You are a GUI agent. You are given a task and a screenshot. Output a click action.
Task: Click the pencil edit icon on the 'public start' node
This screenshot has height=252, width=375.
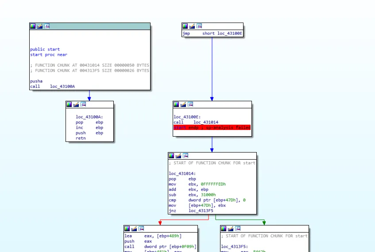tap(40, 26)
